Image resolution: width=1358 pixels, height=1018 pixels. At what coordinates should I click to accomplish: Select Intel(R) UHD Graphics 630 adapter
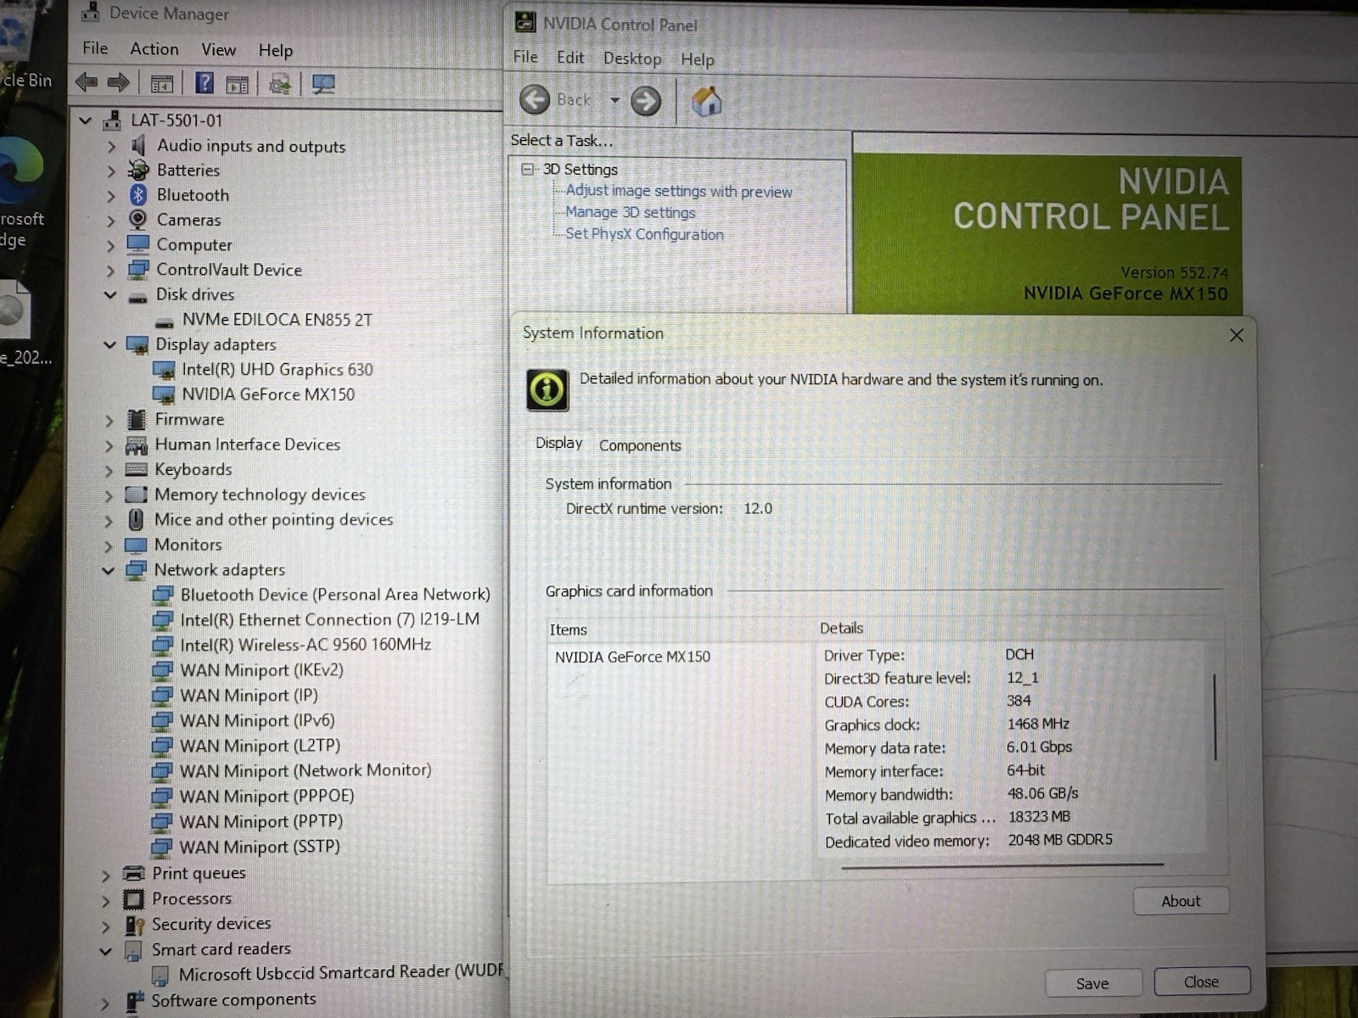tap(277, 370)
